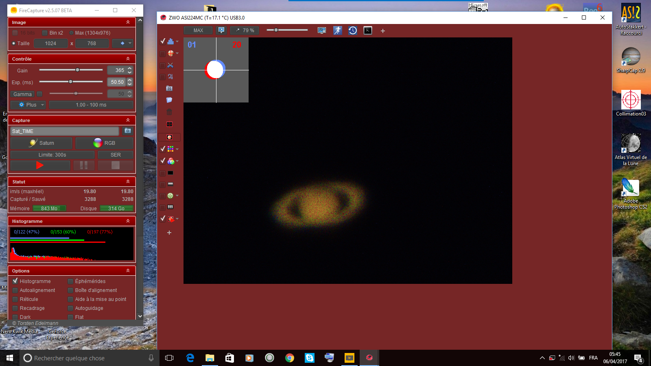Click the SER file format button
The width and height of the screenshot is (651, 366).
click(x=116, y=155)
